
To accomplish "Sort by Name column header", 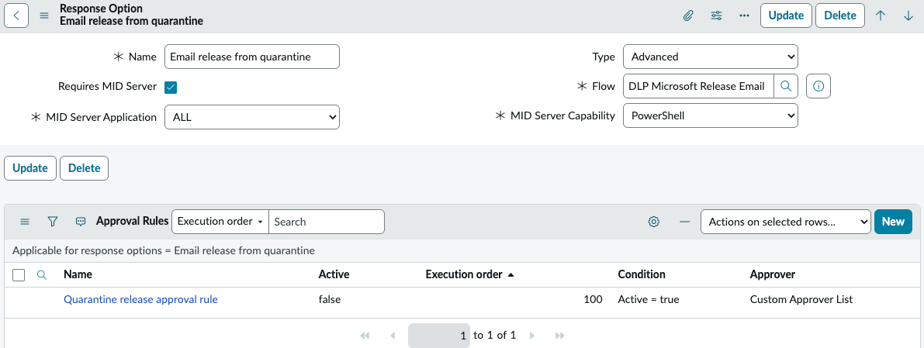I will [78, 274].
